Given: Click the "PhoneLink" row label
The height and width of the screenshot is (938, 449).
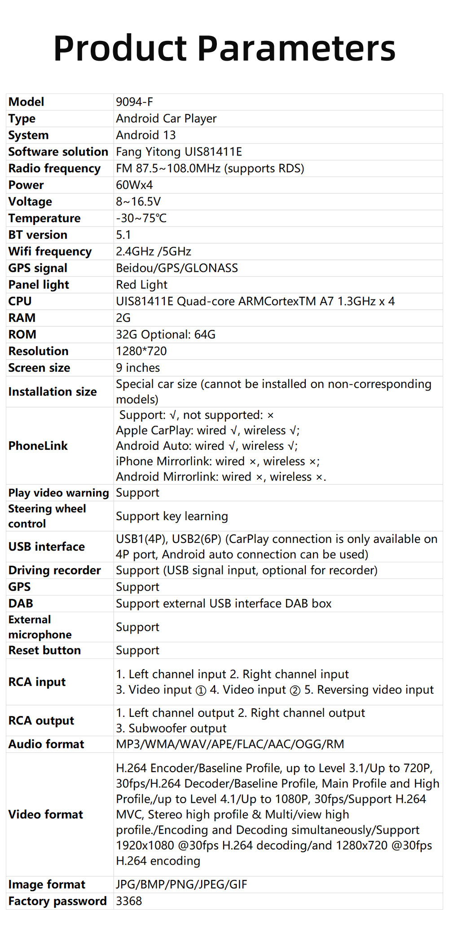Looking at the screenshot, I should pos(38,446).
